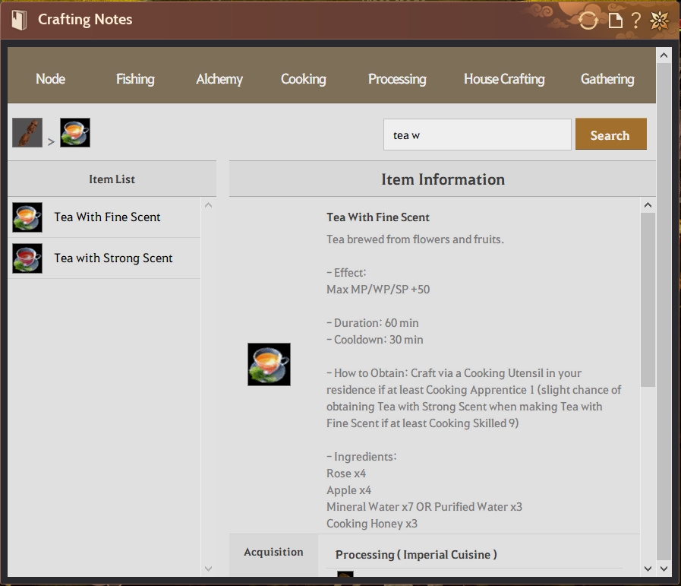Image resolution: width=681 pixels, height=586 pixels.
Task: Open the Fishing tab
Action: click(135, 79)
